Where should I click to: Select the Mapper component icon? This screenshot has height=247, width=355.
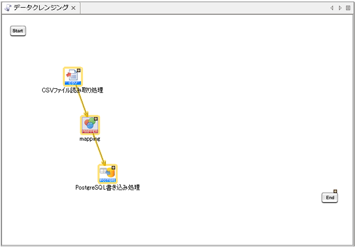click(x=90, y=125)
